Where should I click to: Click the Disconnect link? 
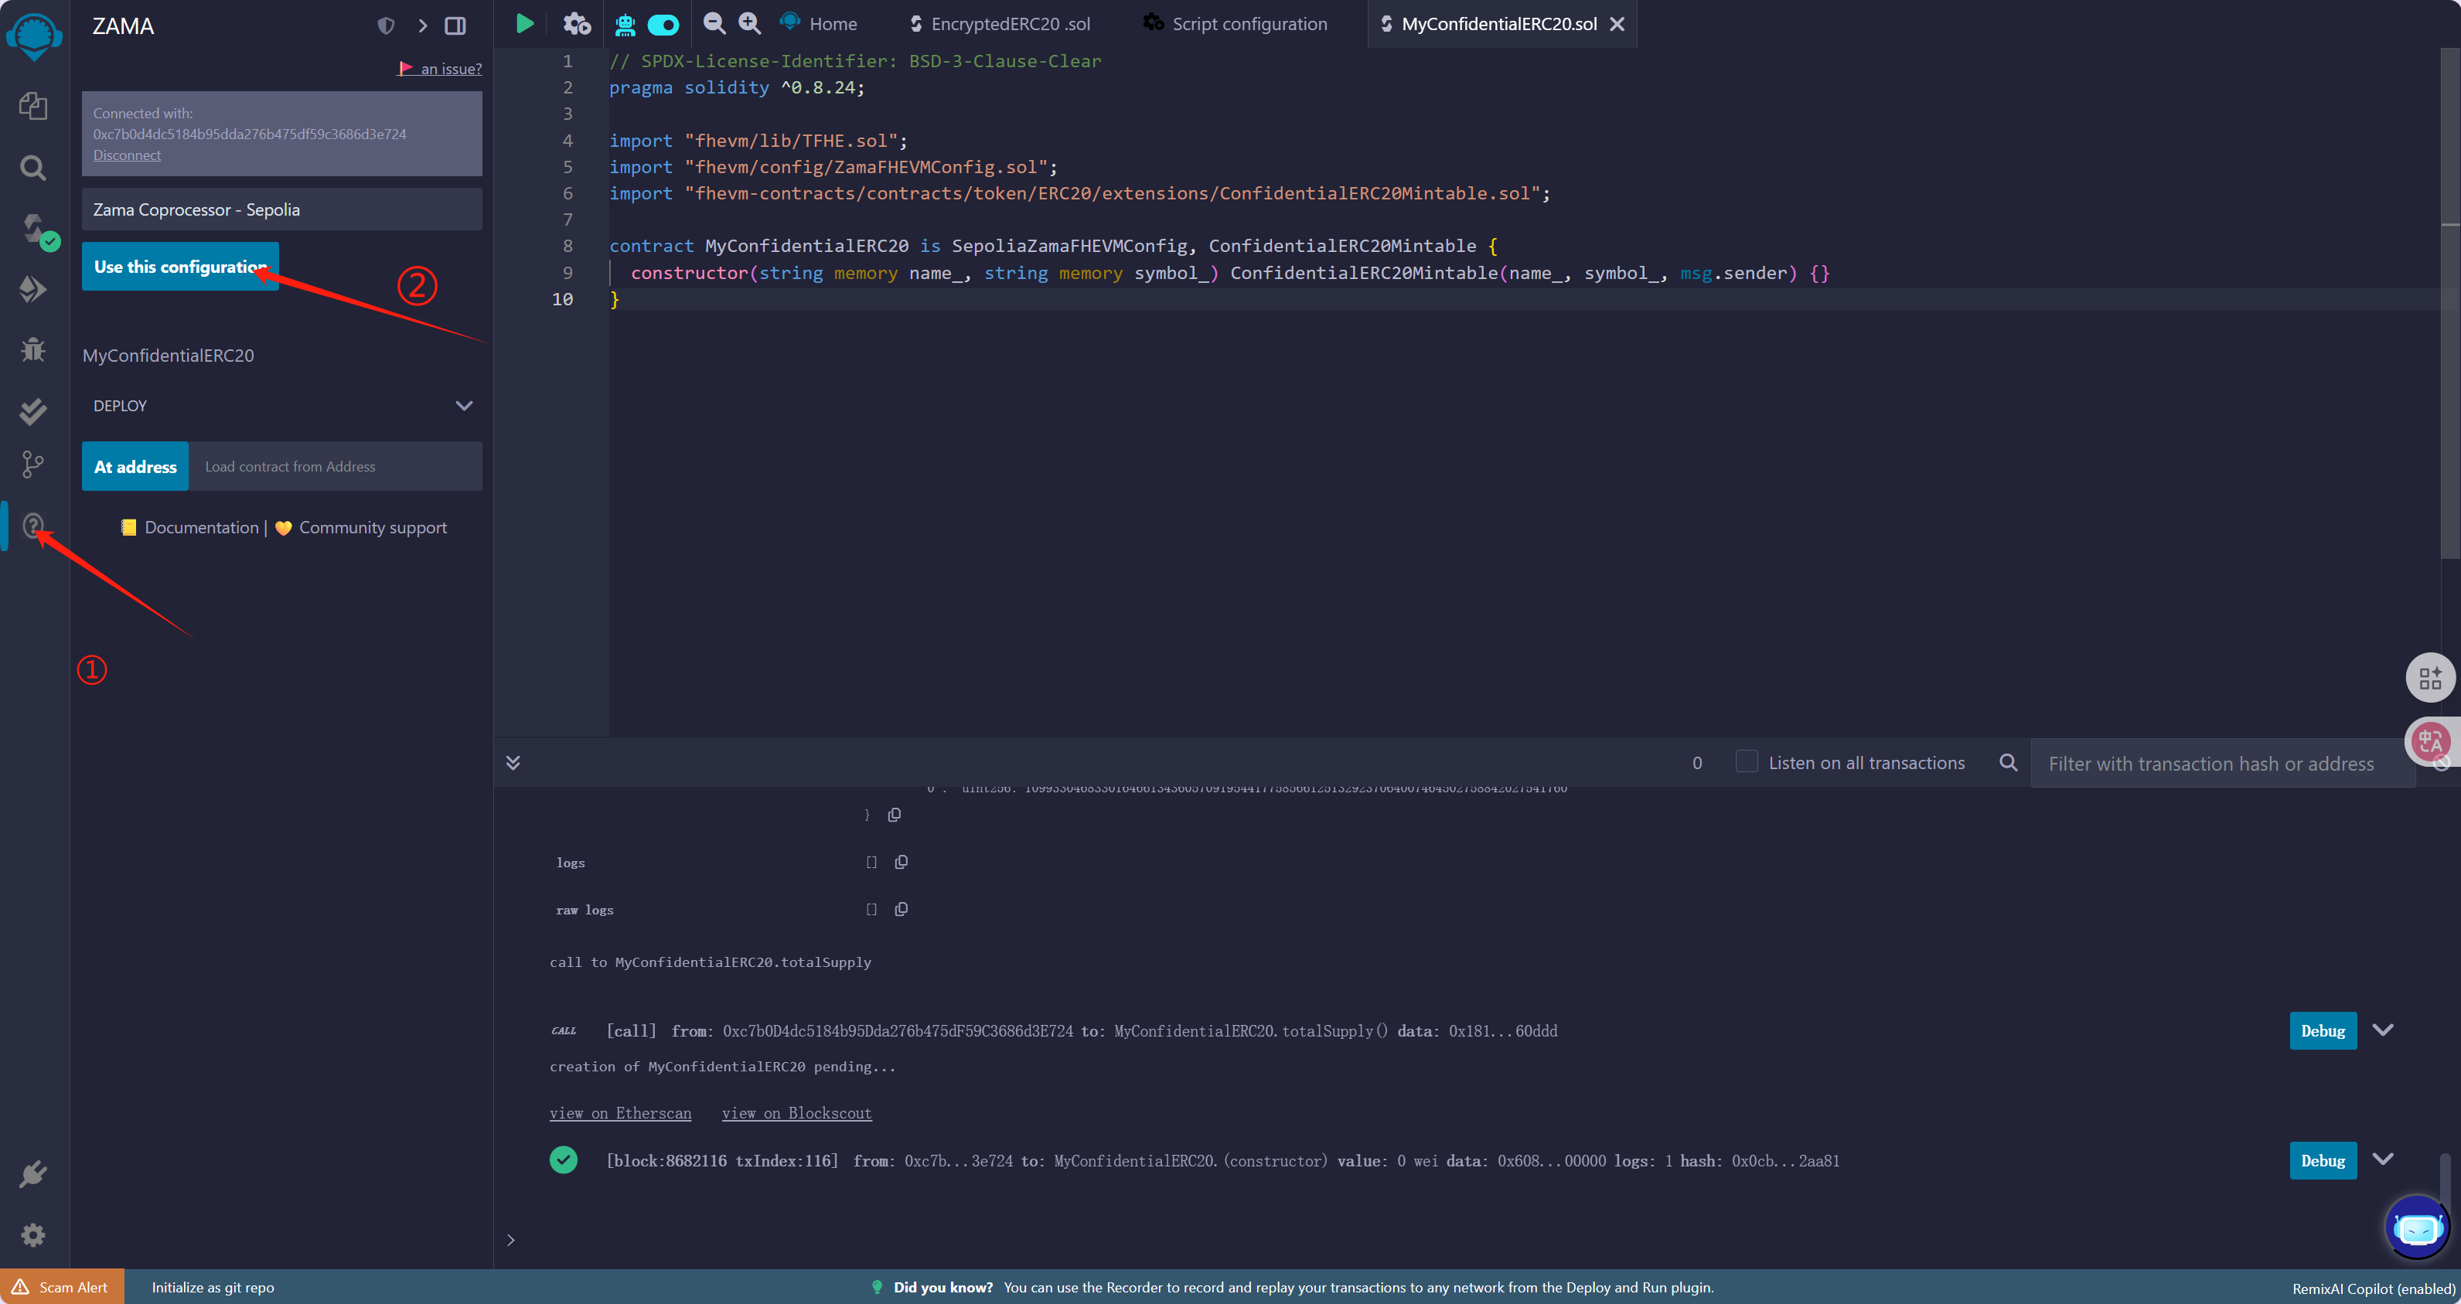tap(127, 155)
